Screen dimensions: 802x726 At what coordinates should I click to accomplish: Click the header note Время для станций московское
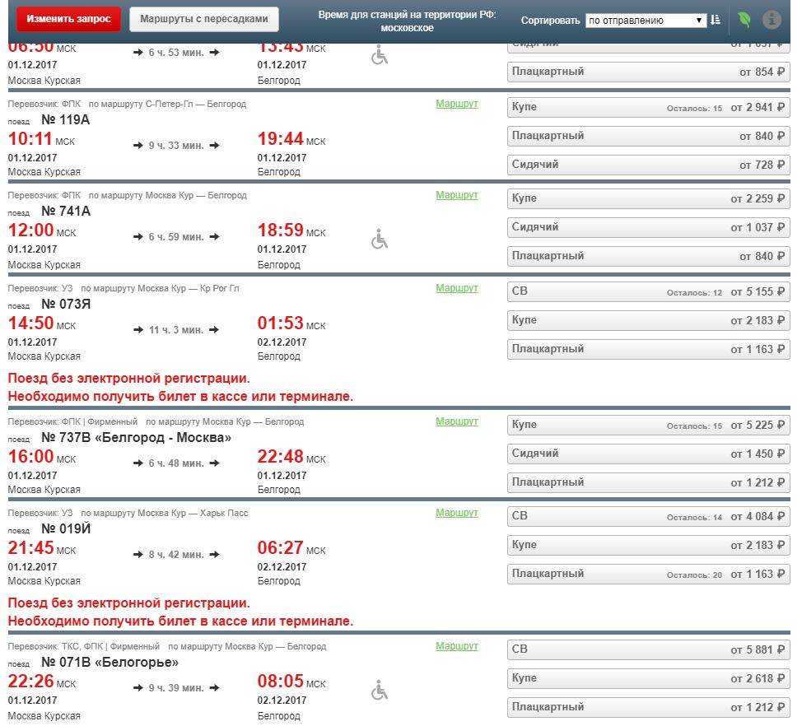[x=407, y=21]
